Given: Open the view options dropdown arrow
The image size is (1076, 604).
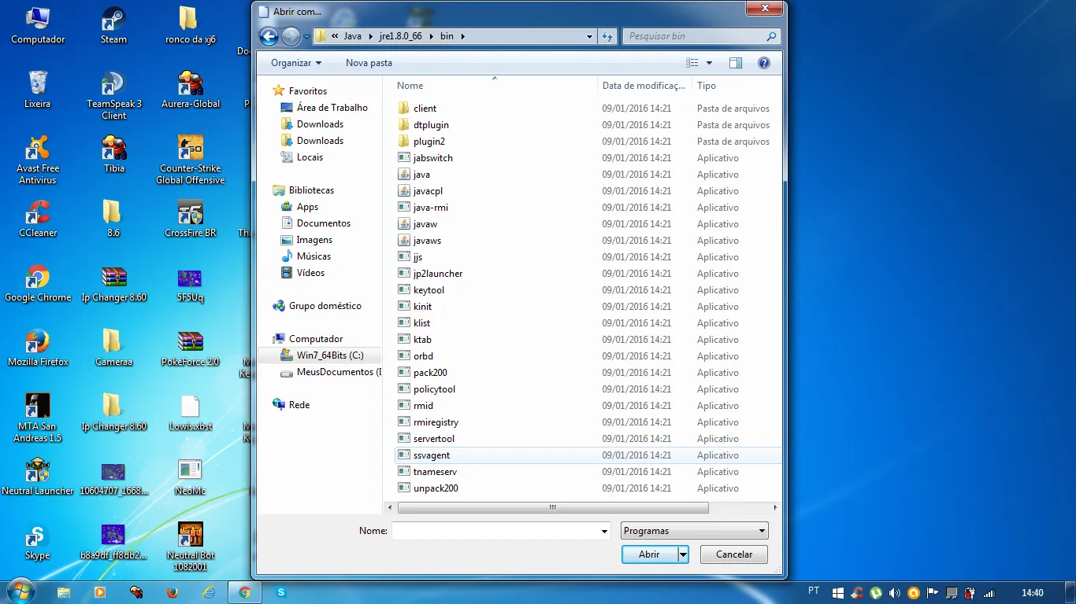Looking at the screenshot, I should [x=709, y=63].
